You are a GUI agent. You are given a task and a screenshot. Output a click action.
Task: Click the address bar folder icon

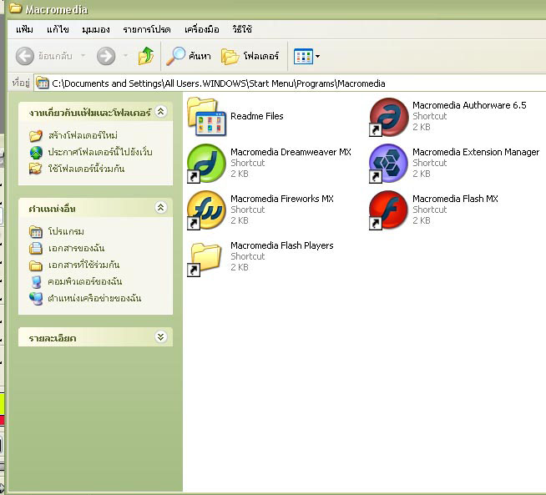coord(43,83)
